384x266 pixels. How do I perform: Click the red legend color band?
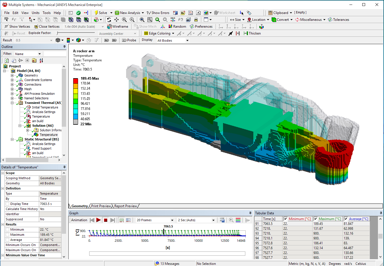point(75,81)
